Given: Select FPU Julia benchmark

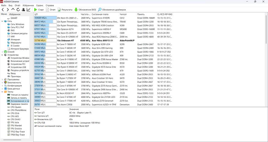Looking at the screenshot, I should point(15,122).
